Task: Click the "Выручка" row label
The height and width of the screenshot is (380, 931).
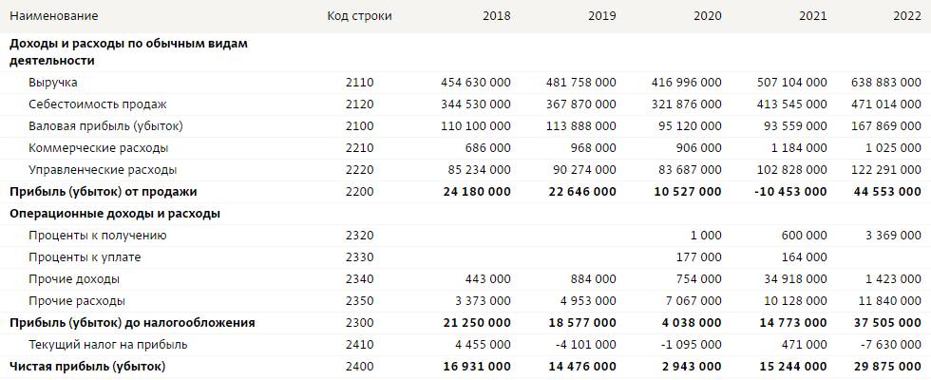Action: coord(53,83)
